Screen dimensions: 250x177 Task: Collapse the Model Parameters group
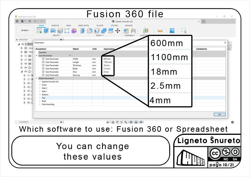click(x=37, y=78)
